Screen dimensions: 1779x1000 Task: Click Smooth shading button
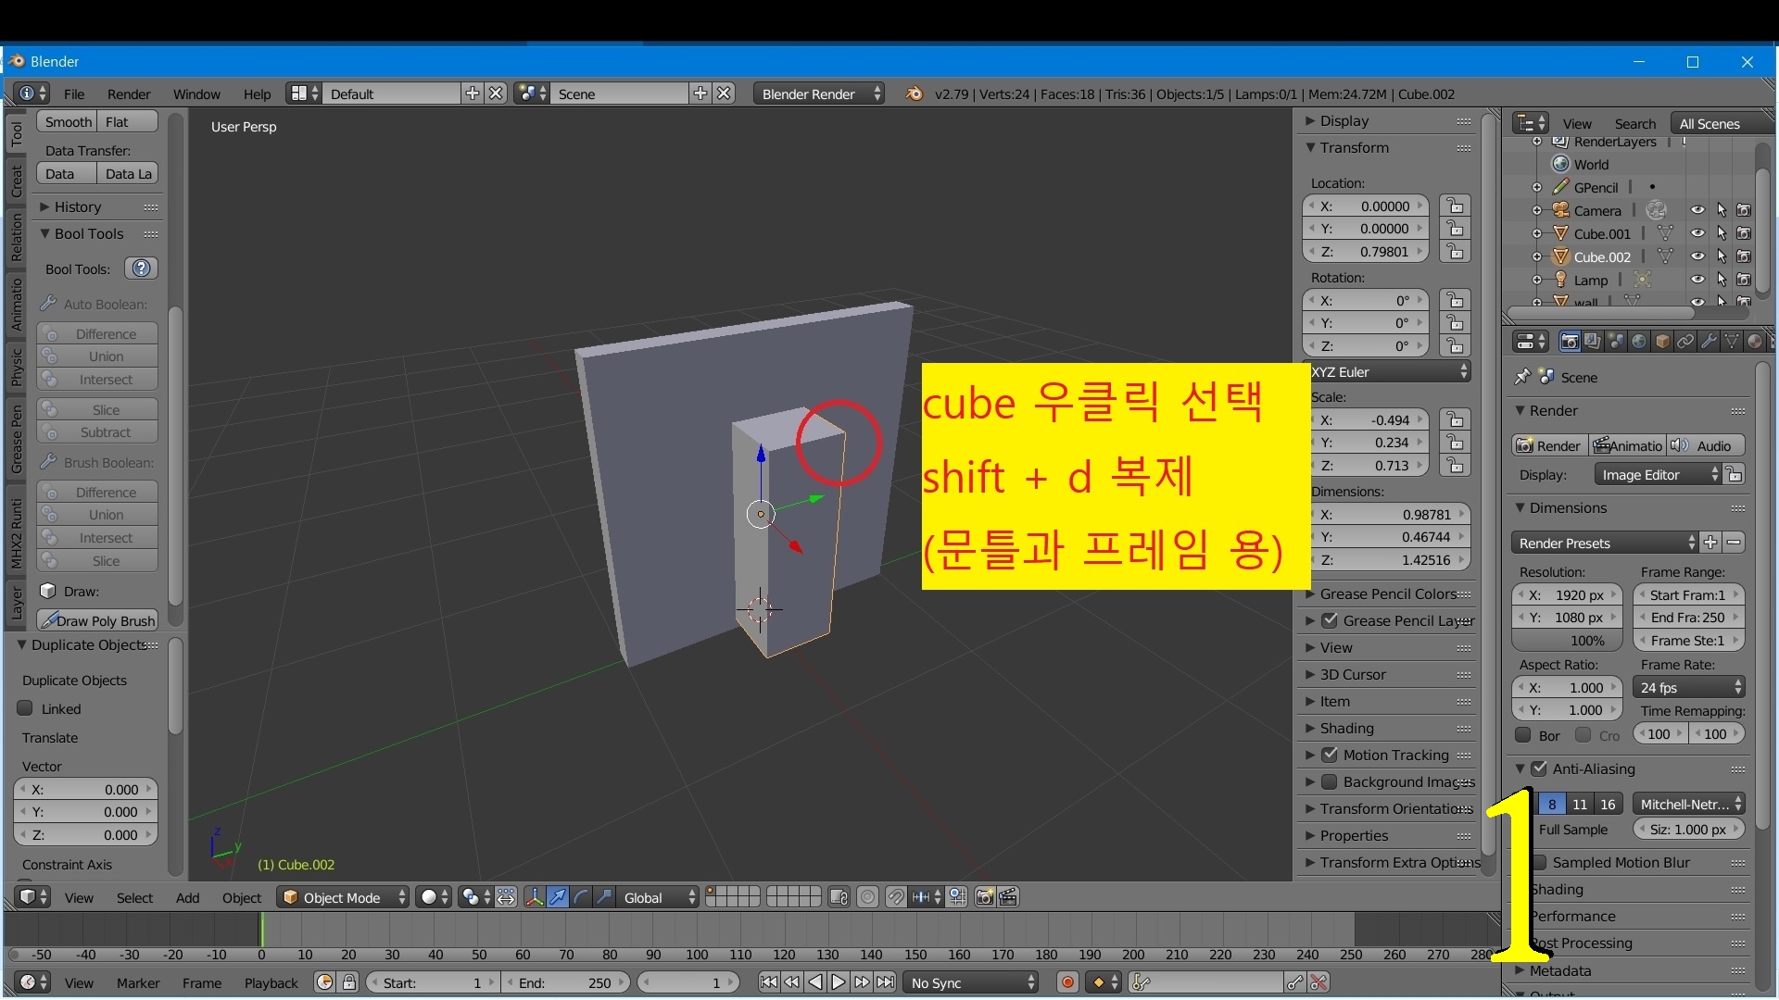(x=69, y=121)
